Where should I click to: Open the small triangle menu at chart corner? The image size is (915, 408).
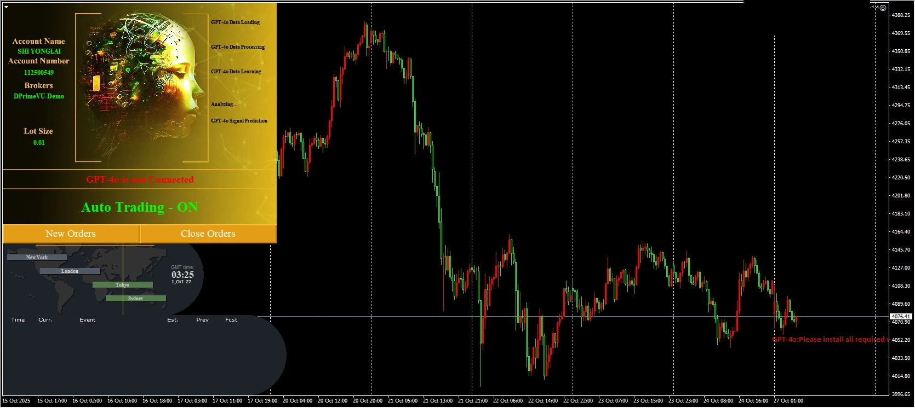(6, 7)
